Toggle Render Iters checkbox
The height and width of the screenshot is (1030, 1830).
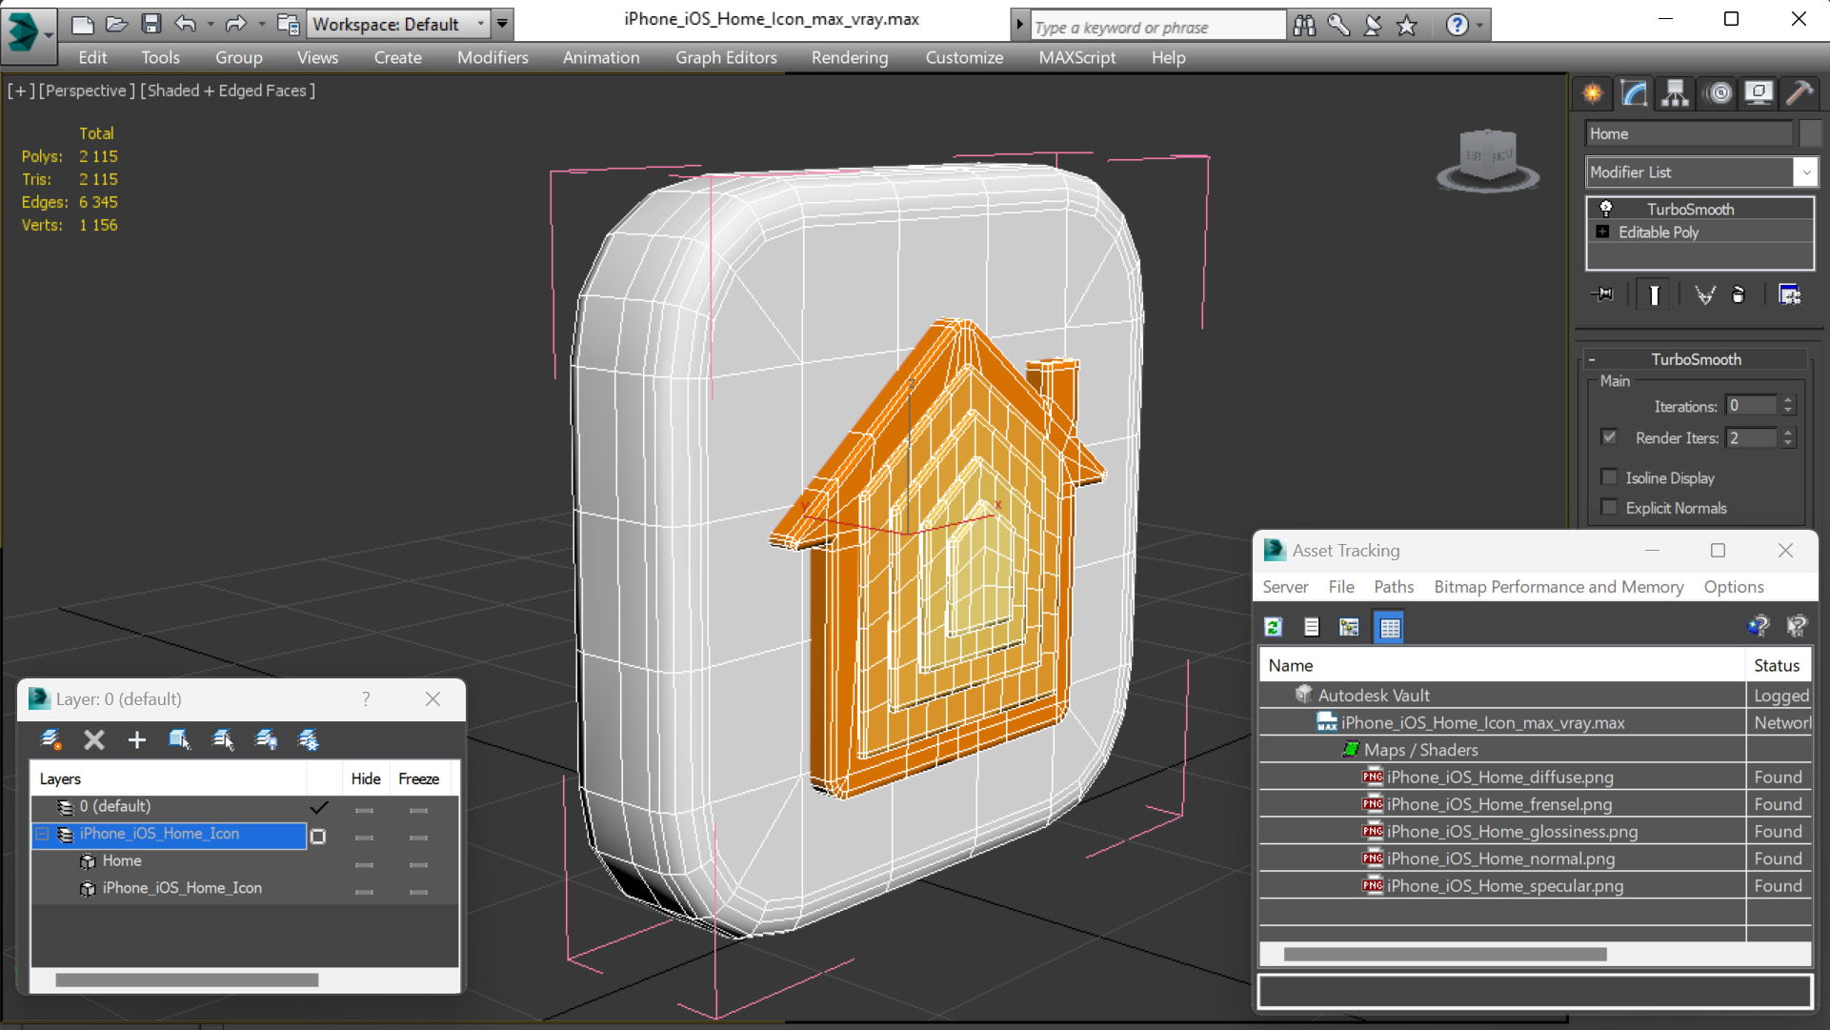click(1609, 437)
